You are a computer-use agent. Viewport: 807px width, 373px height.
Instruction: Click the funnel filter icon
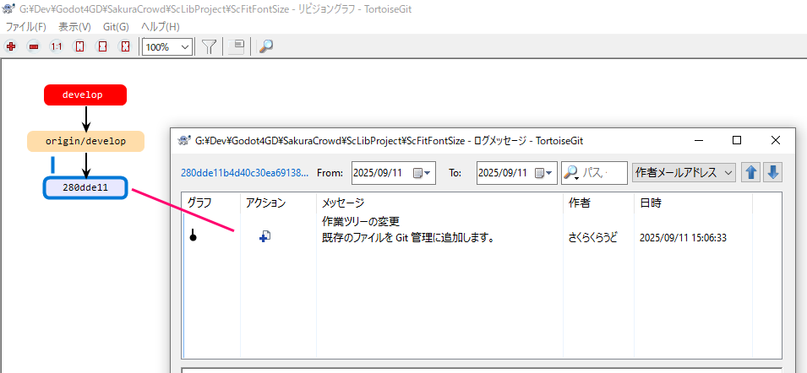point(209,46)
